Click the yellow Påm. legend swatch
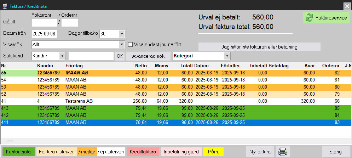Viewport: 352px width, 158px height. coord(213,152)
